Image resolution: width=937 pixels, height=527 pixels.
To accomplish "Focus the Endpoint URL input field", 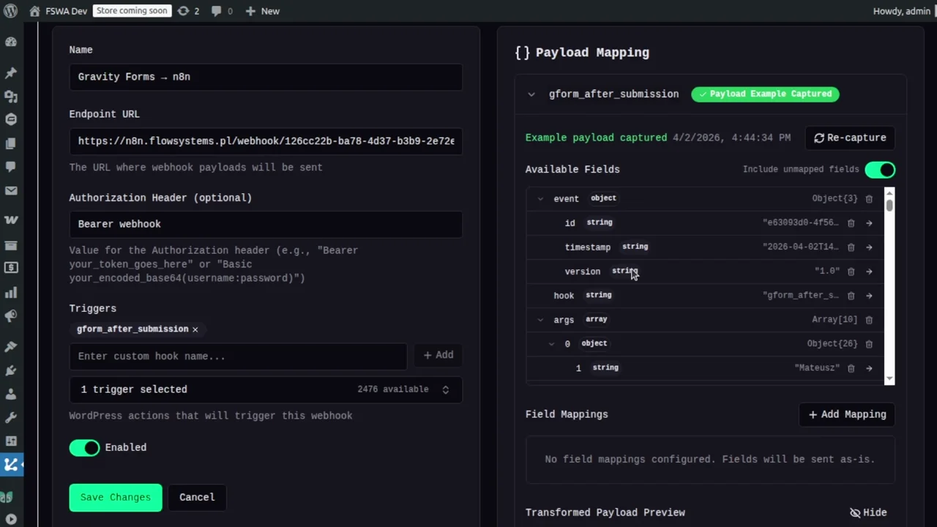I will point(266,141).
